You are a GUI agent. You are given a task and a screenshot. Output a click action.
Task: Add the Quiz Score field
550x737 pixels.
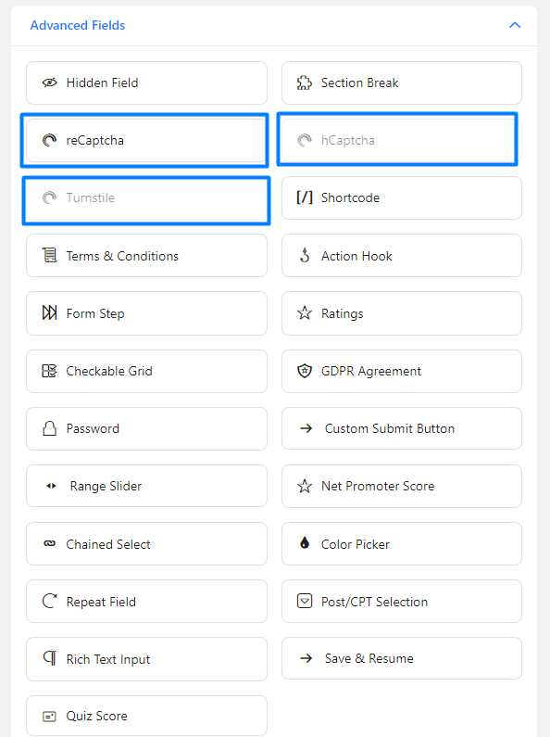[x=146, y=716]
